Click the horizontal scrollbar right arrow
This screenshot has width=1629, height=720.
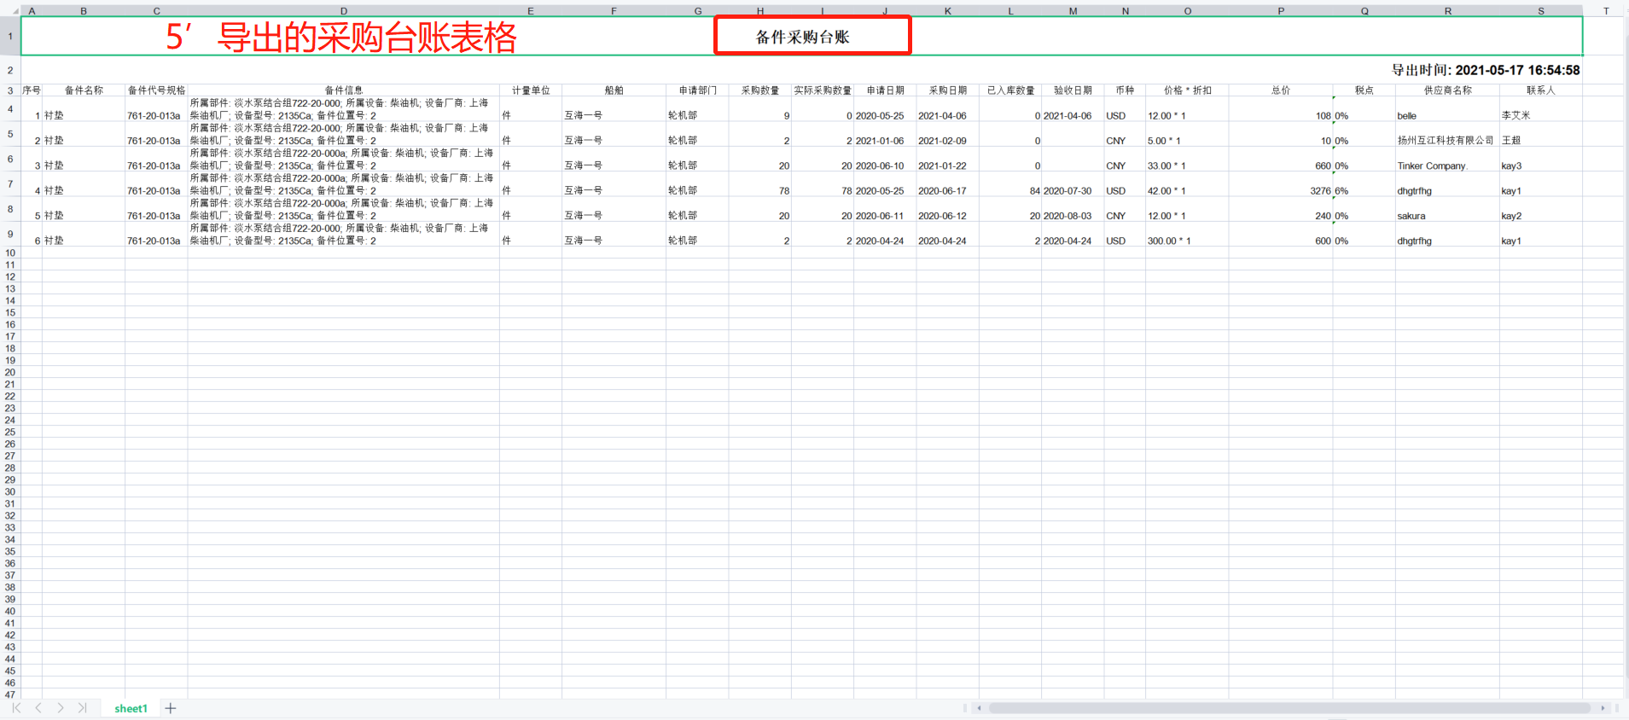point(1603,708)
